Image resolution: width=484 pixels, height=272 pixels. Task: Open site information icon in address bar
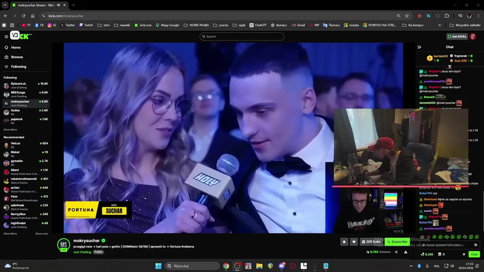click(43, 16)
